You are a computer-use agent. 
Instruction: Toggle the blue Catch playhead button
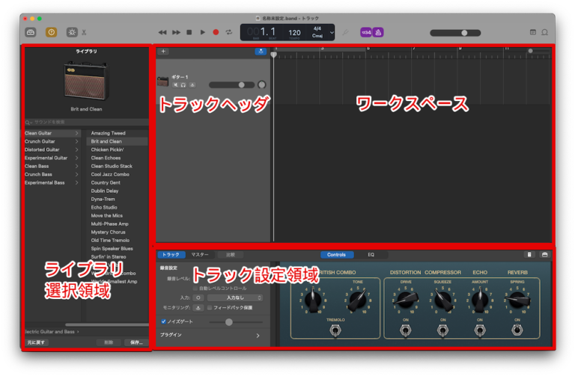(261, 52)
